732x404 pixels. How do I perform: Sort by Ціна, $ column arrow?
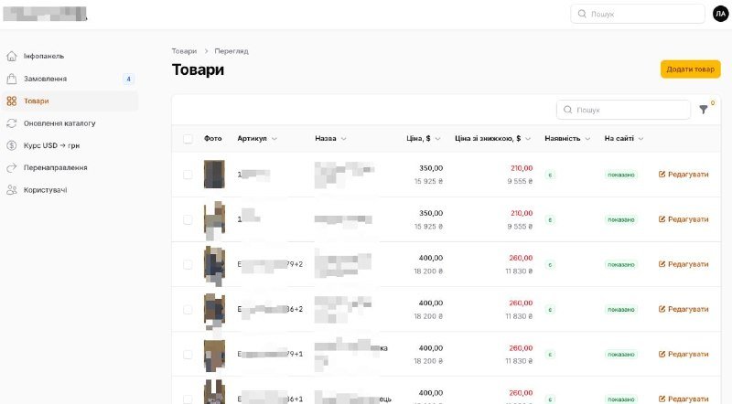click(438, 139)
